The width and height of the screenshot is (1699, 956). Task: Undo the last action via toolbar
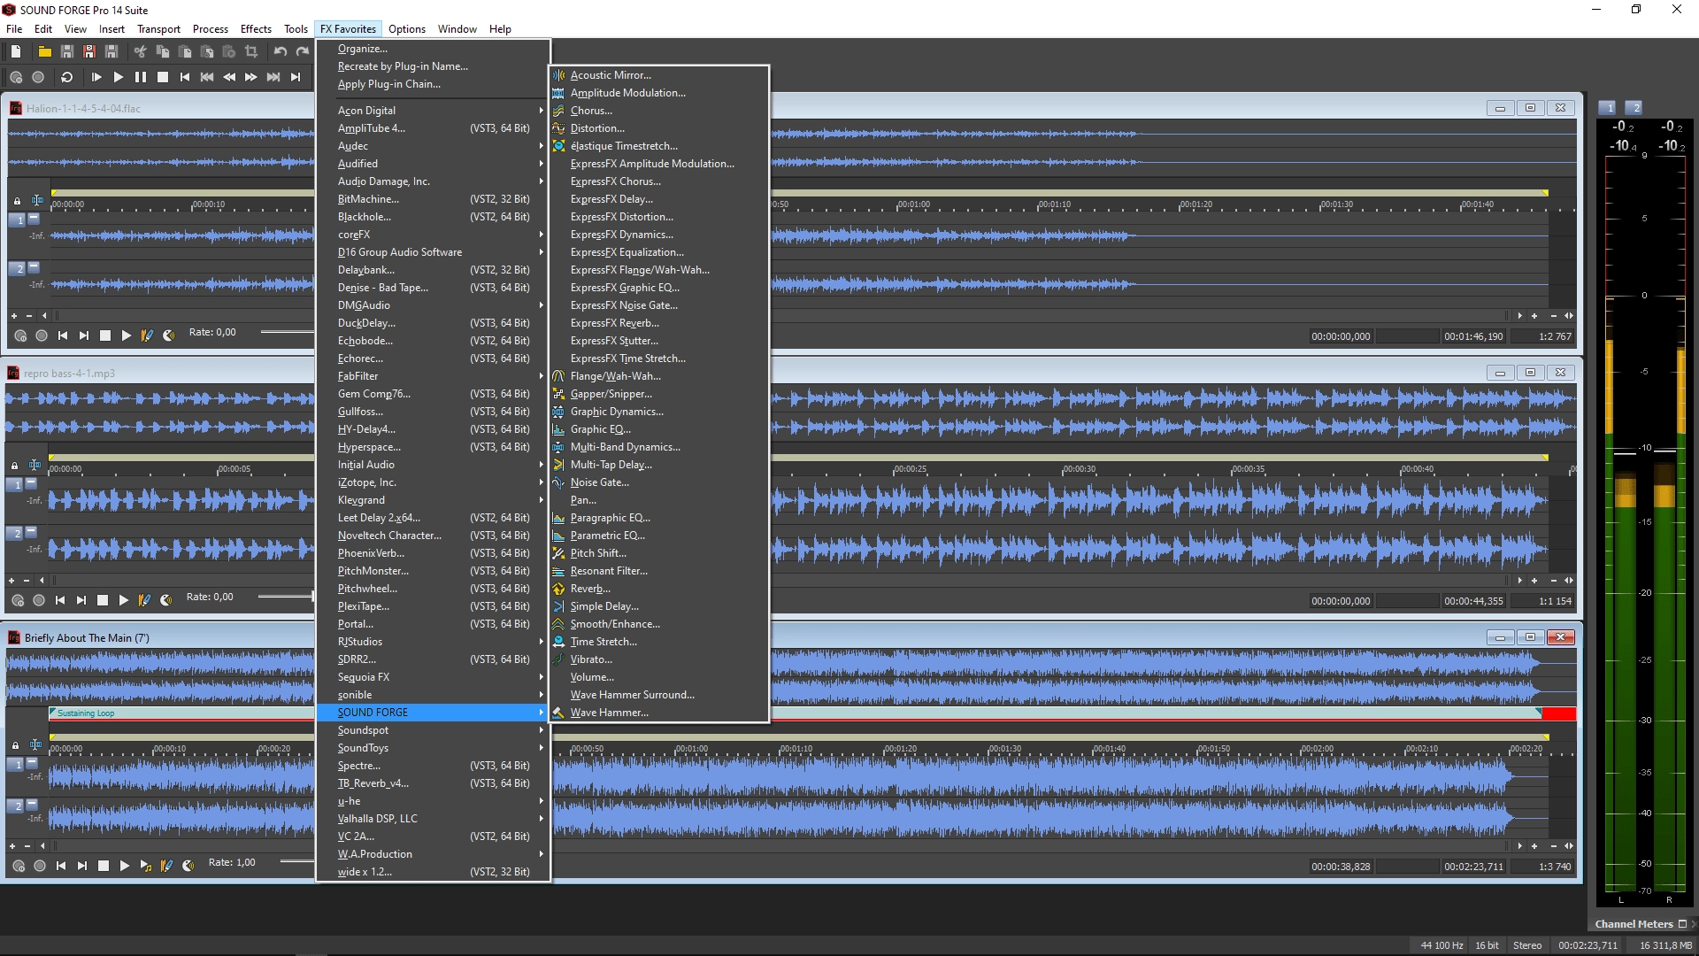point(281,52)
